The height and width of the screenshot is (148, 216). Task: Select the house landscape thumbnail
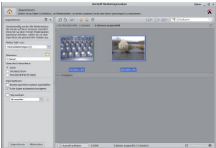(128, 48)
